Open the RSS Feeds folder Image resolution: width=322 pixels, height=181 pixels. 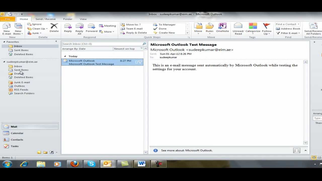(21, 90)
